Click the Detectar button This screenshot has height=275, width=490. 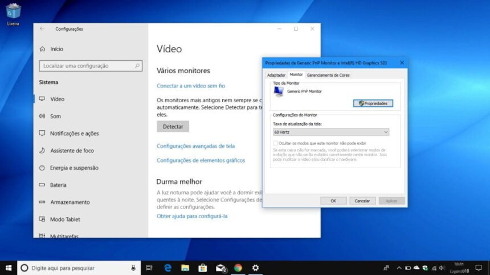pos(173,127)
